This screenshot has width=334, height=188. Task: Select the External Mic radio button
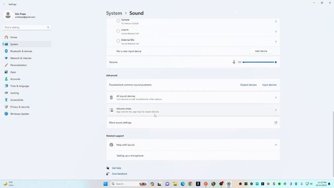tap(118, 41)
